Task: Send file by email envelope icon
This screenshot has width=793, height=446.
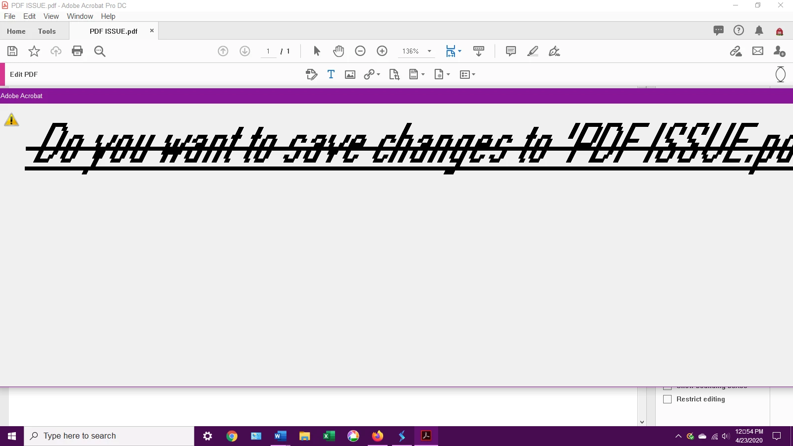Action: (758, 51)
